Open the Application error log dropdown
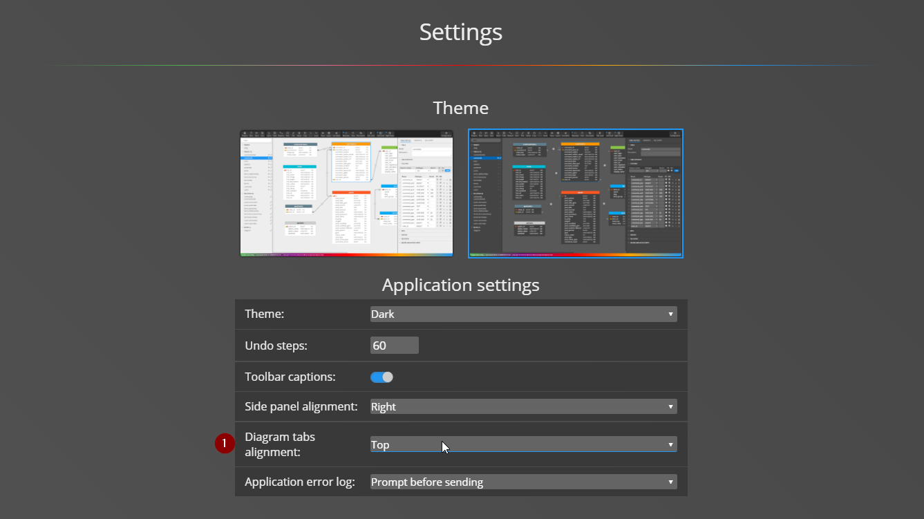The width and height of the screenshot is (924, 519). [523, 482]
